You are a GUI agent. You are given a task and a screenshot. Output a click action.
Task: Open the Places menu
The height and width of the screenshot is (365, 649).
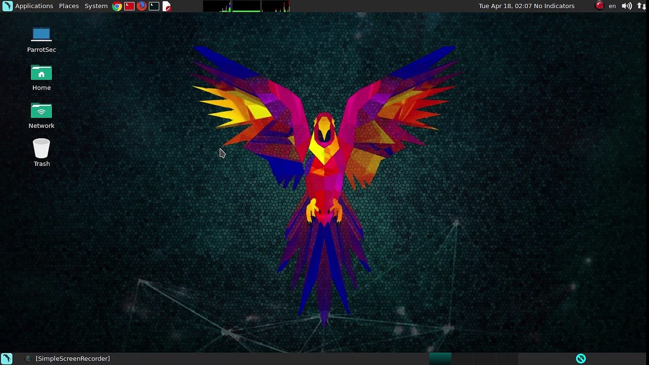pos(69,6)
